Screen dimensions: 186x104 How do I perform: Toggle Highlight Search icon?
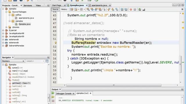click(100, 10)
